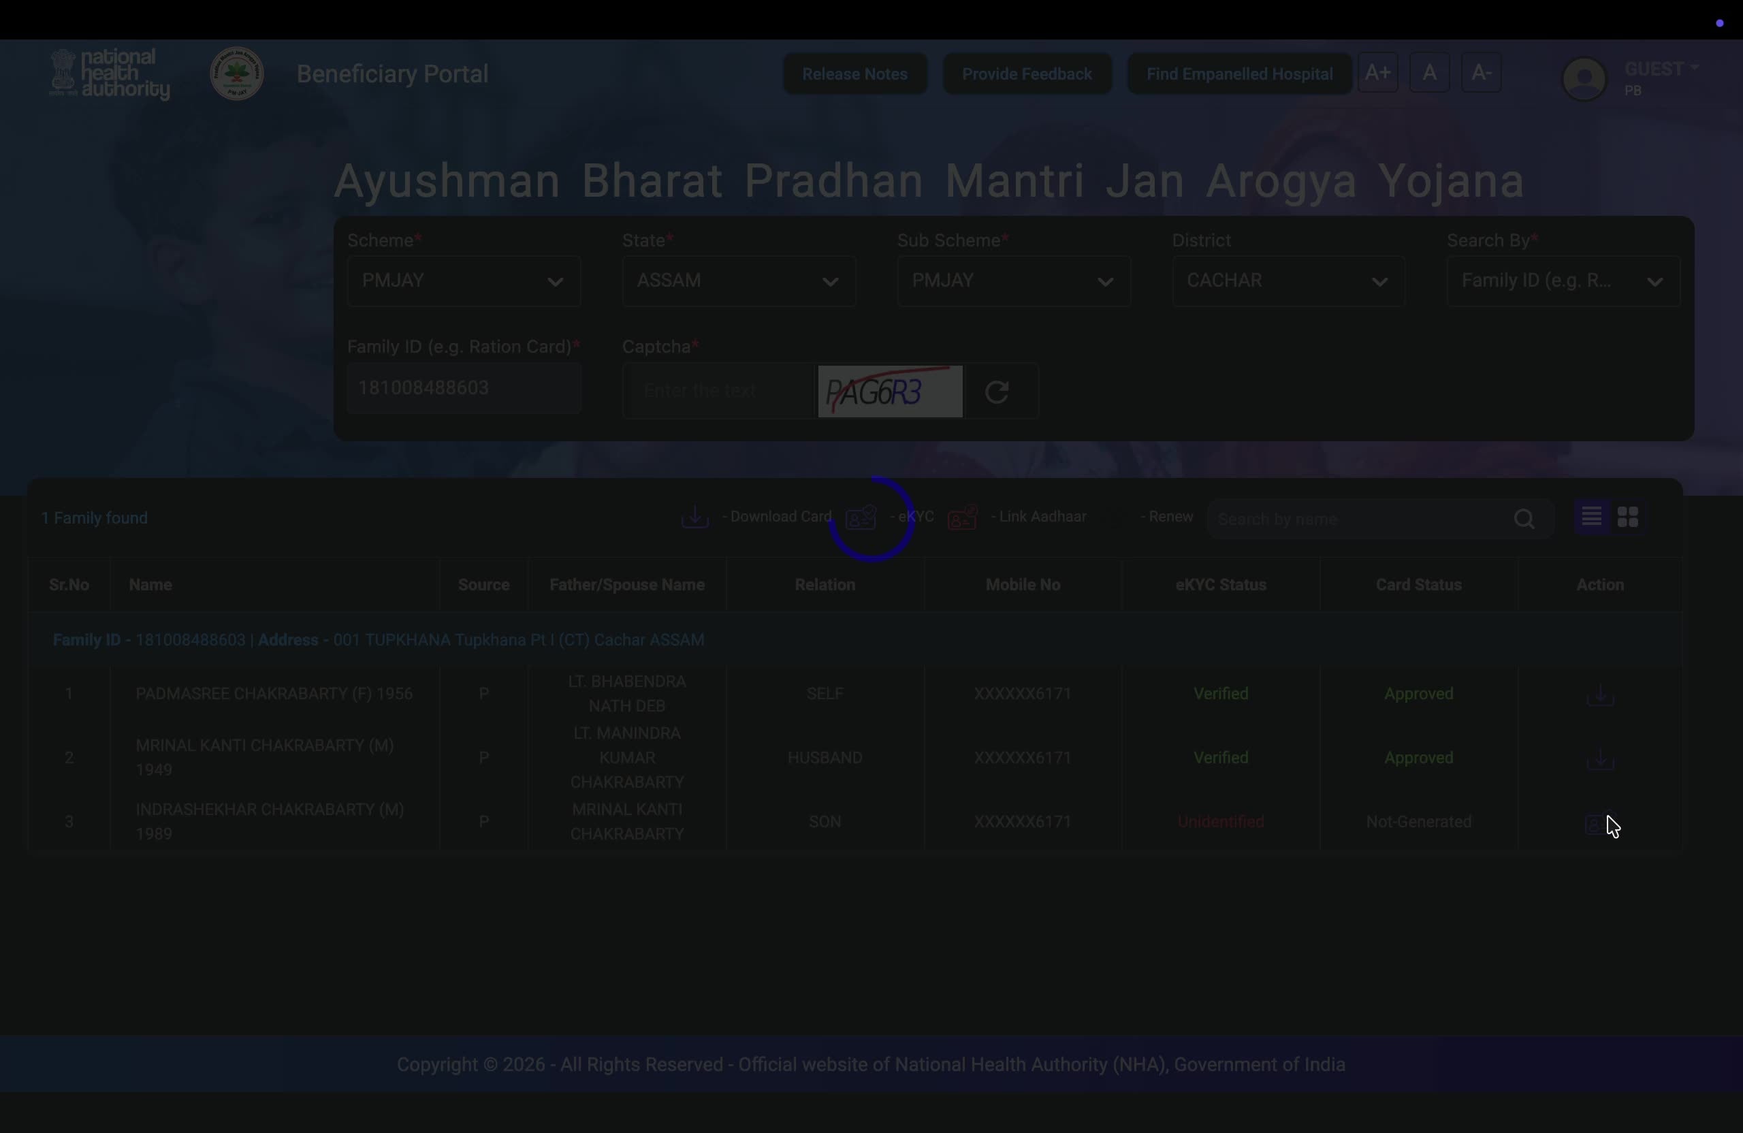
Task: Open the State dropdown showing ASSAM
Action: (739, 281)
